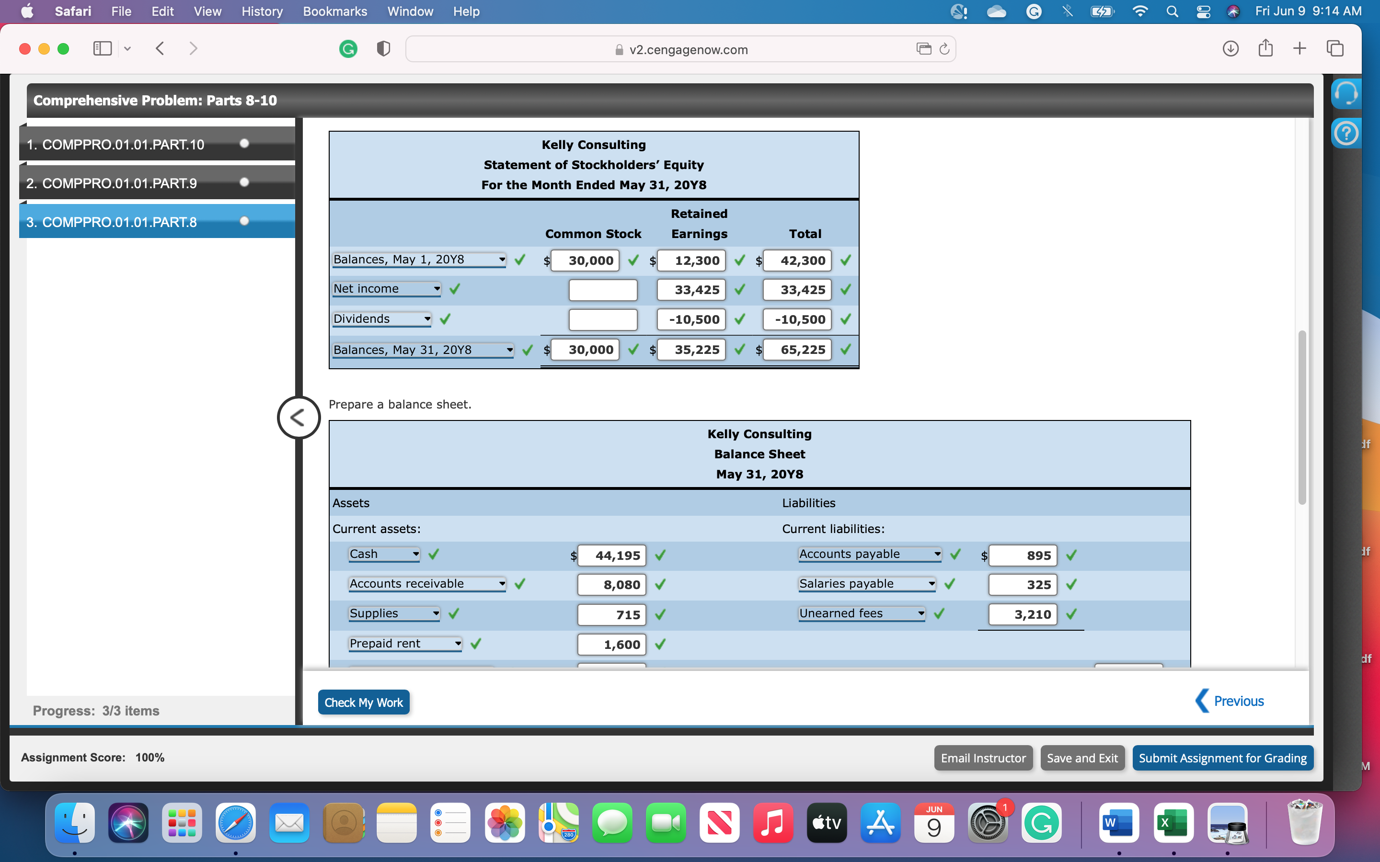
Task: Click the headset support icon
Action: pyautogui.click(x=1346, y=93)
